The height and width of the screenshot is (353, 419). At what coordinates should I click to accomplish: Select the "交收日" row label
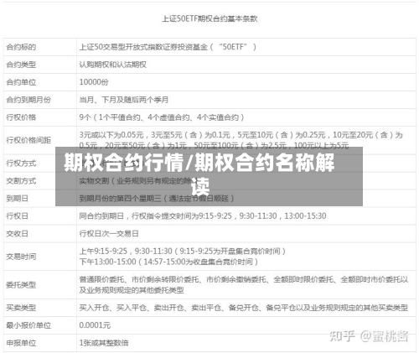(x=18, y=233)
